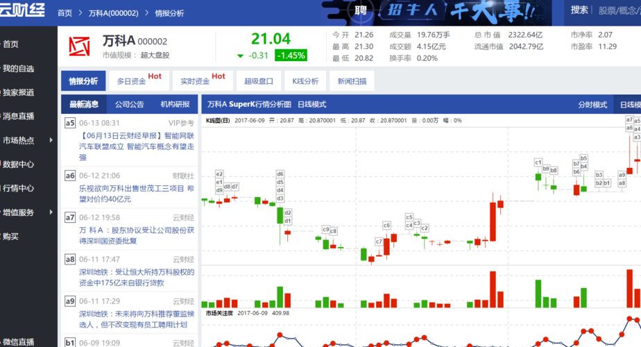This screenshot has width=641, height=347.
Task: Click the 情报分析 breadcrumb link
Action: (169, 13)
